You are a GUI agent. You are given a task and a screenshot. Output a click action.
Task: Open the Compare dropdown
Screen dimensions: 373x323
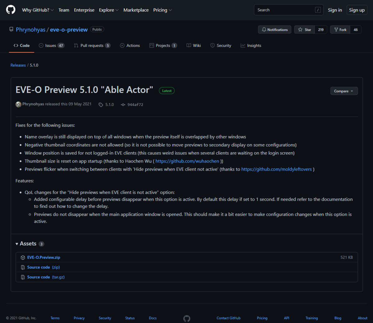coord(344,91)
